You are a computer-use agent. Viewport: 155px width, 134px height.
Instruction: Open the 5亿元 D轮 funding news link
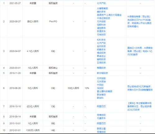(x=140, y=88)
